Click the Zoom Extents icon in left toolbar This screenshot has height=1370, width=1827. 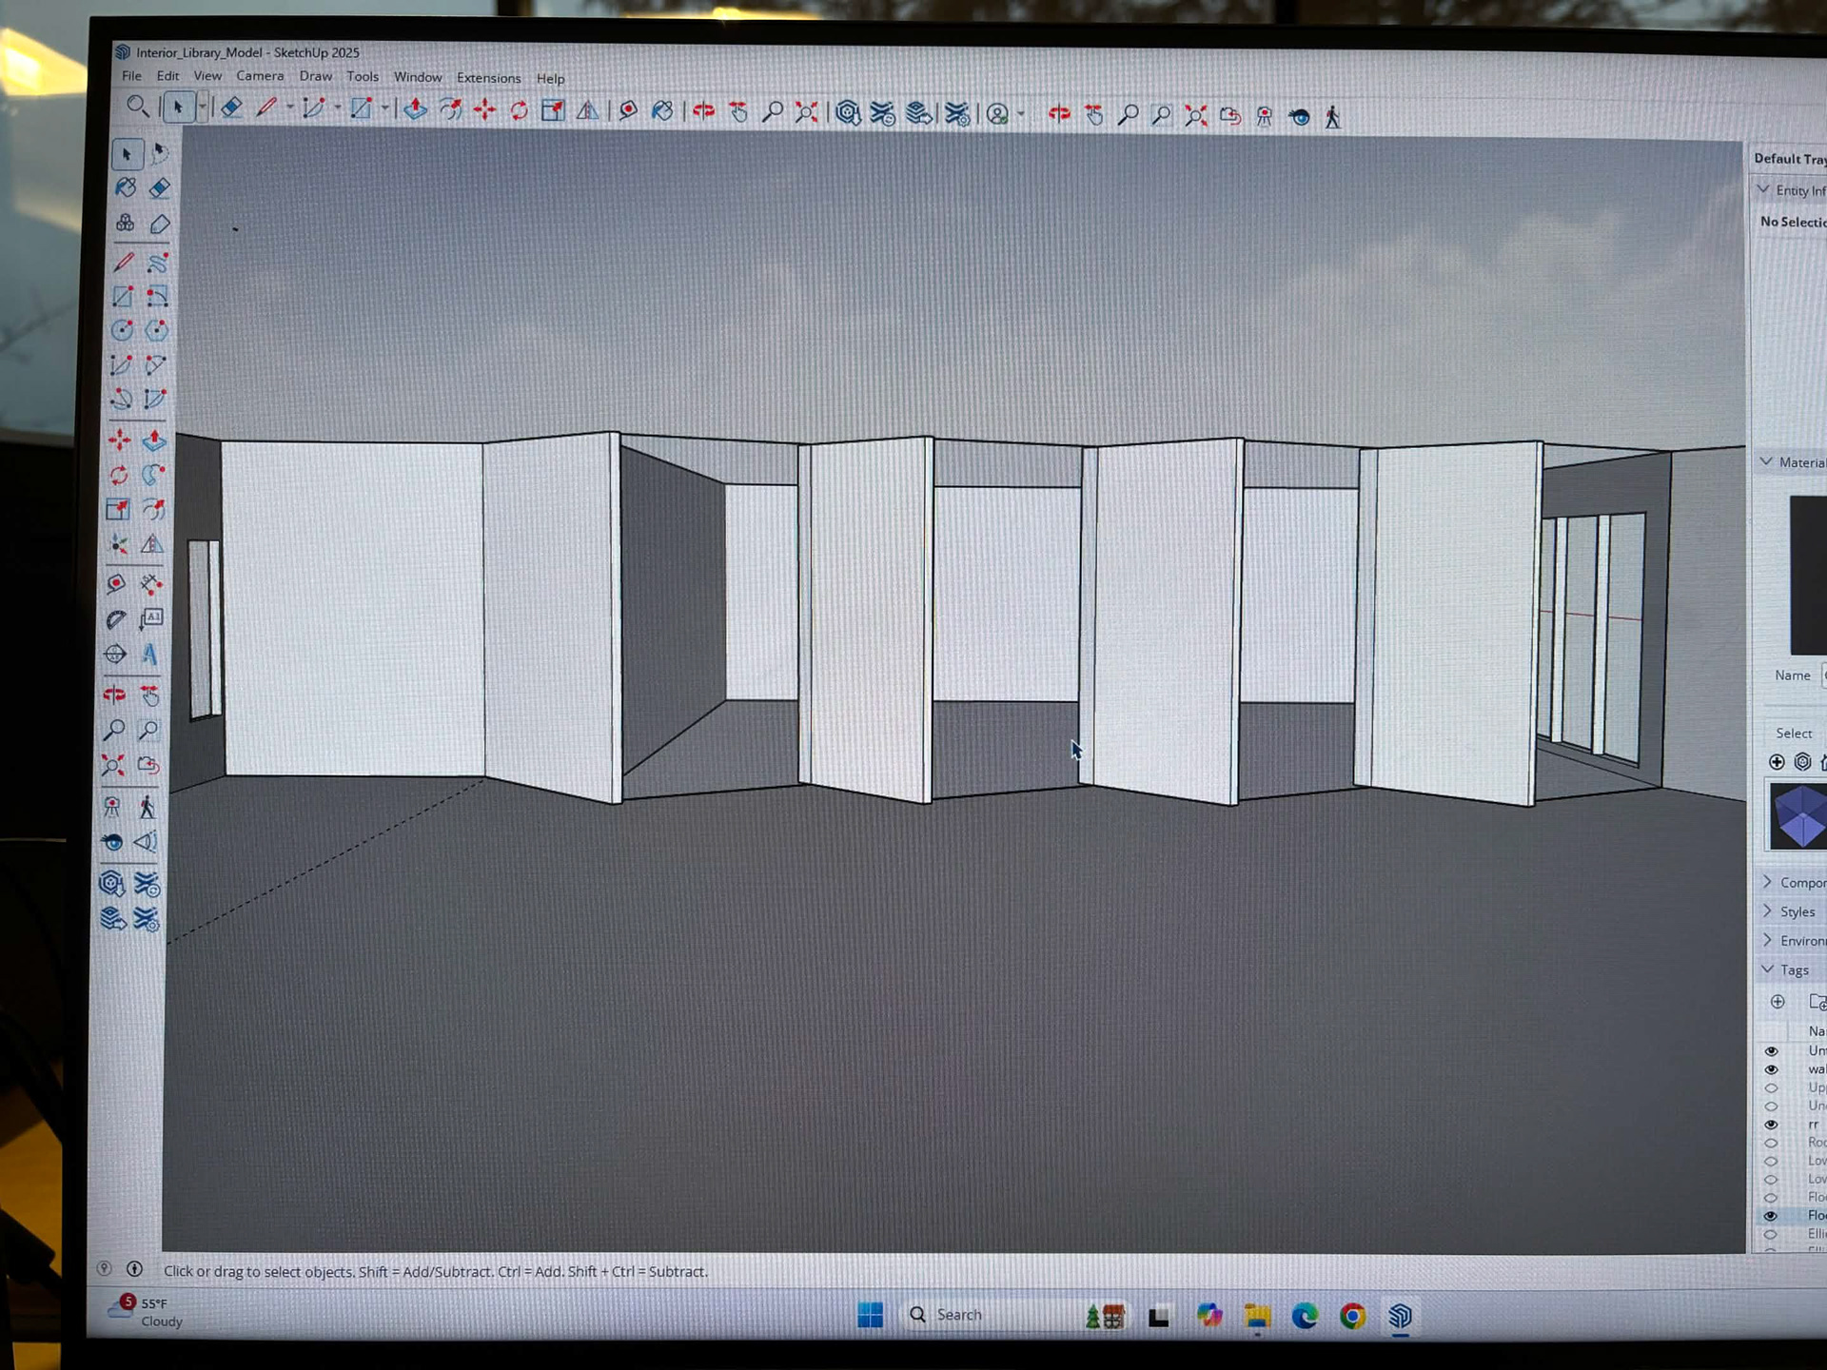coord(113,766)
